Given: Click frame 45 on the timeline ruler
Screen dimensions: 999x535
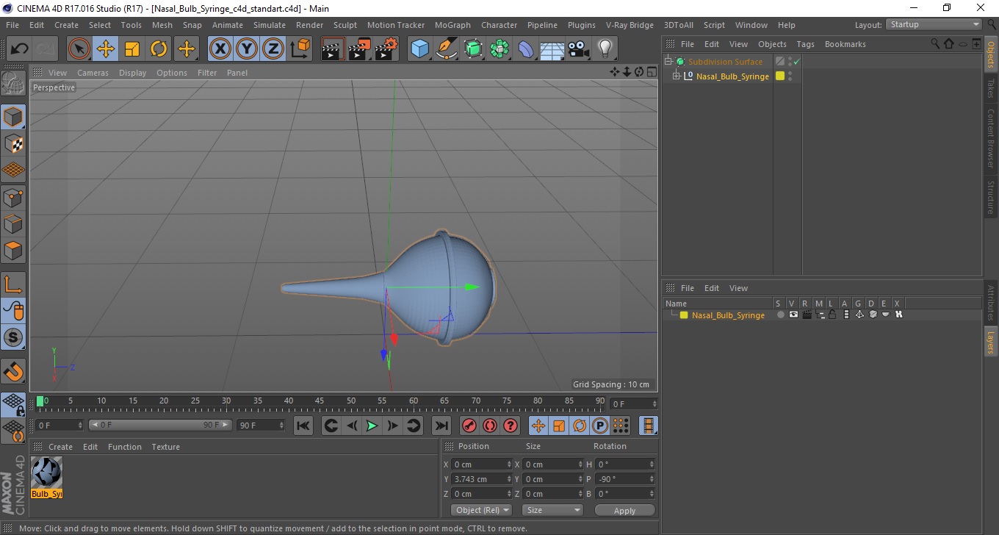Looking at the screenshot, I should (x=320, y=401).
